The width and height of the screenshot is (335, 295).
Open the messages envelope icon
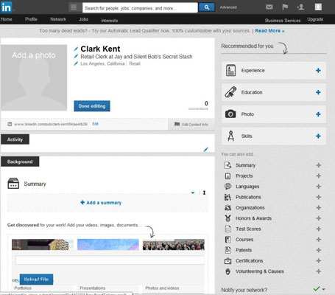point(269,7)
